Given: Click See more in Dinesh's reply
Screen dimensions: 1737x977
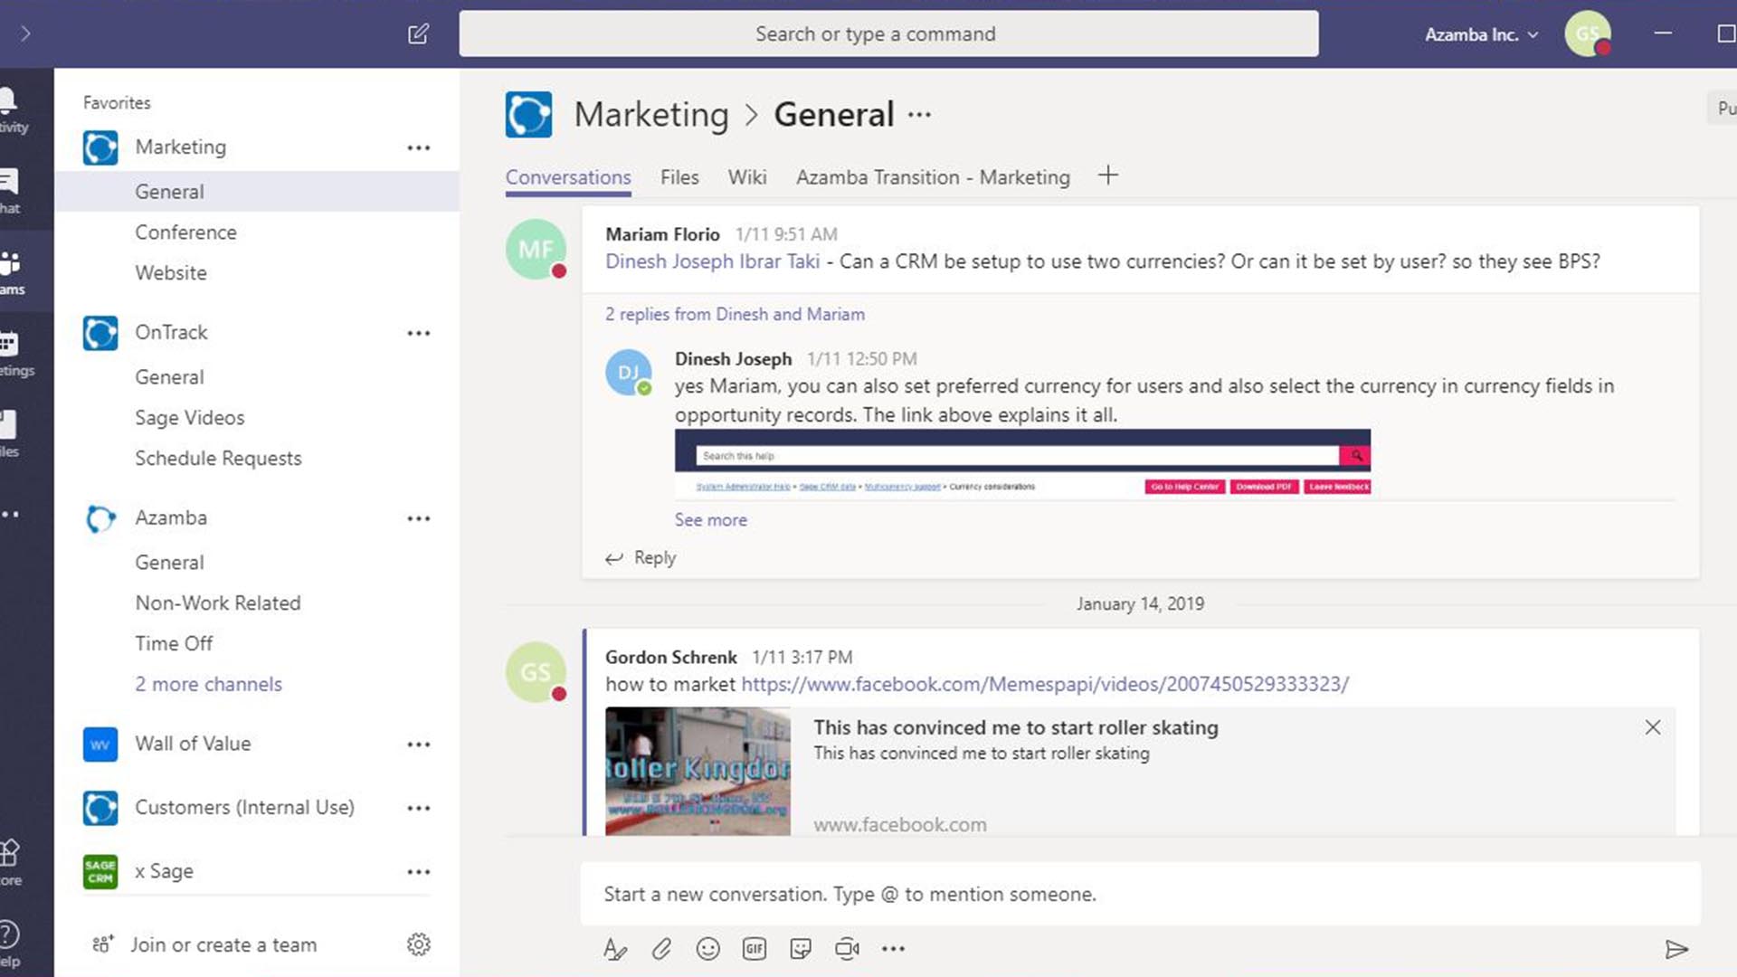Looking at the screenshot, I should [x=710, y=520].
